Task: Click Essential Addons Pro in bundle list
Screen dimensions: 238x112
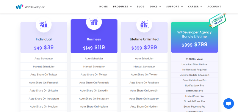Action: (195, 80)
